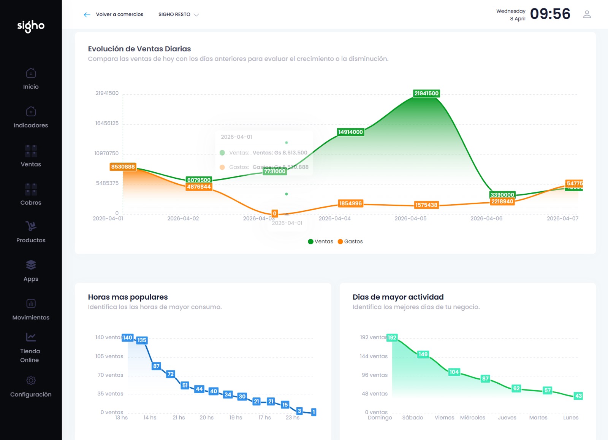Click the 21941500 peak data point
This screenshot has height=440, width=608.
[x=426, y=94]
